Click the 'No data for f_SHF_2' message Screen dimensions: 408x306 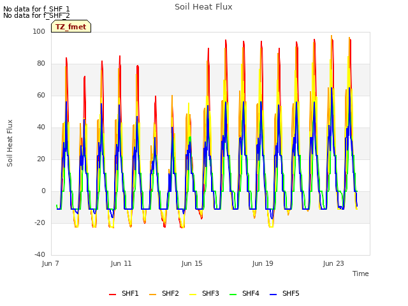point(36,15)
